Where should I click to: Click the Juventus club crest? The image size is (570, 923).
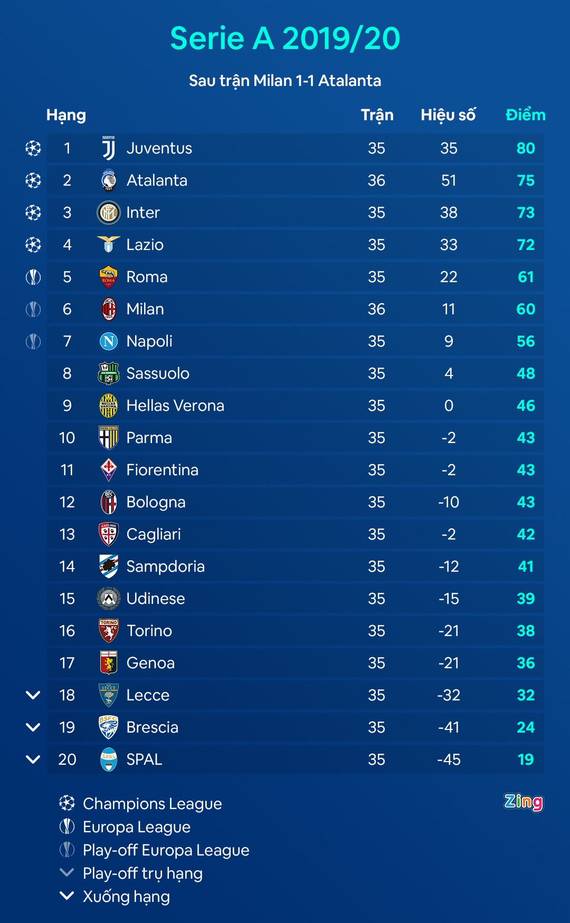point(109,148)
